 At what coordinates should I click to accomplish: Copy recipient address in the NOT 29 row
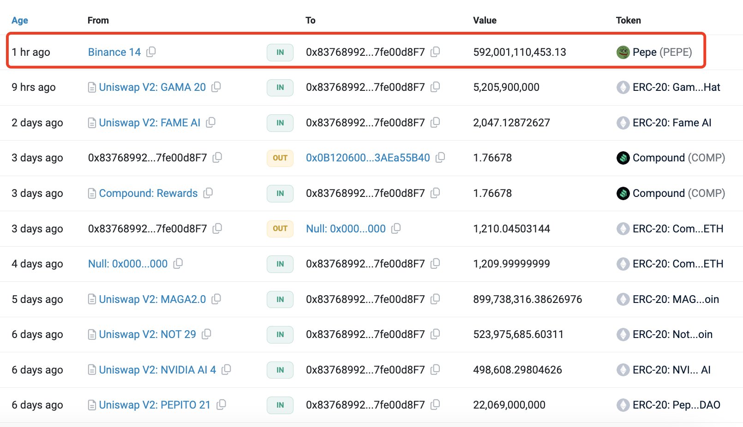click(x=435, y=334)
